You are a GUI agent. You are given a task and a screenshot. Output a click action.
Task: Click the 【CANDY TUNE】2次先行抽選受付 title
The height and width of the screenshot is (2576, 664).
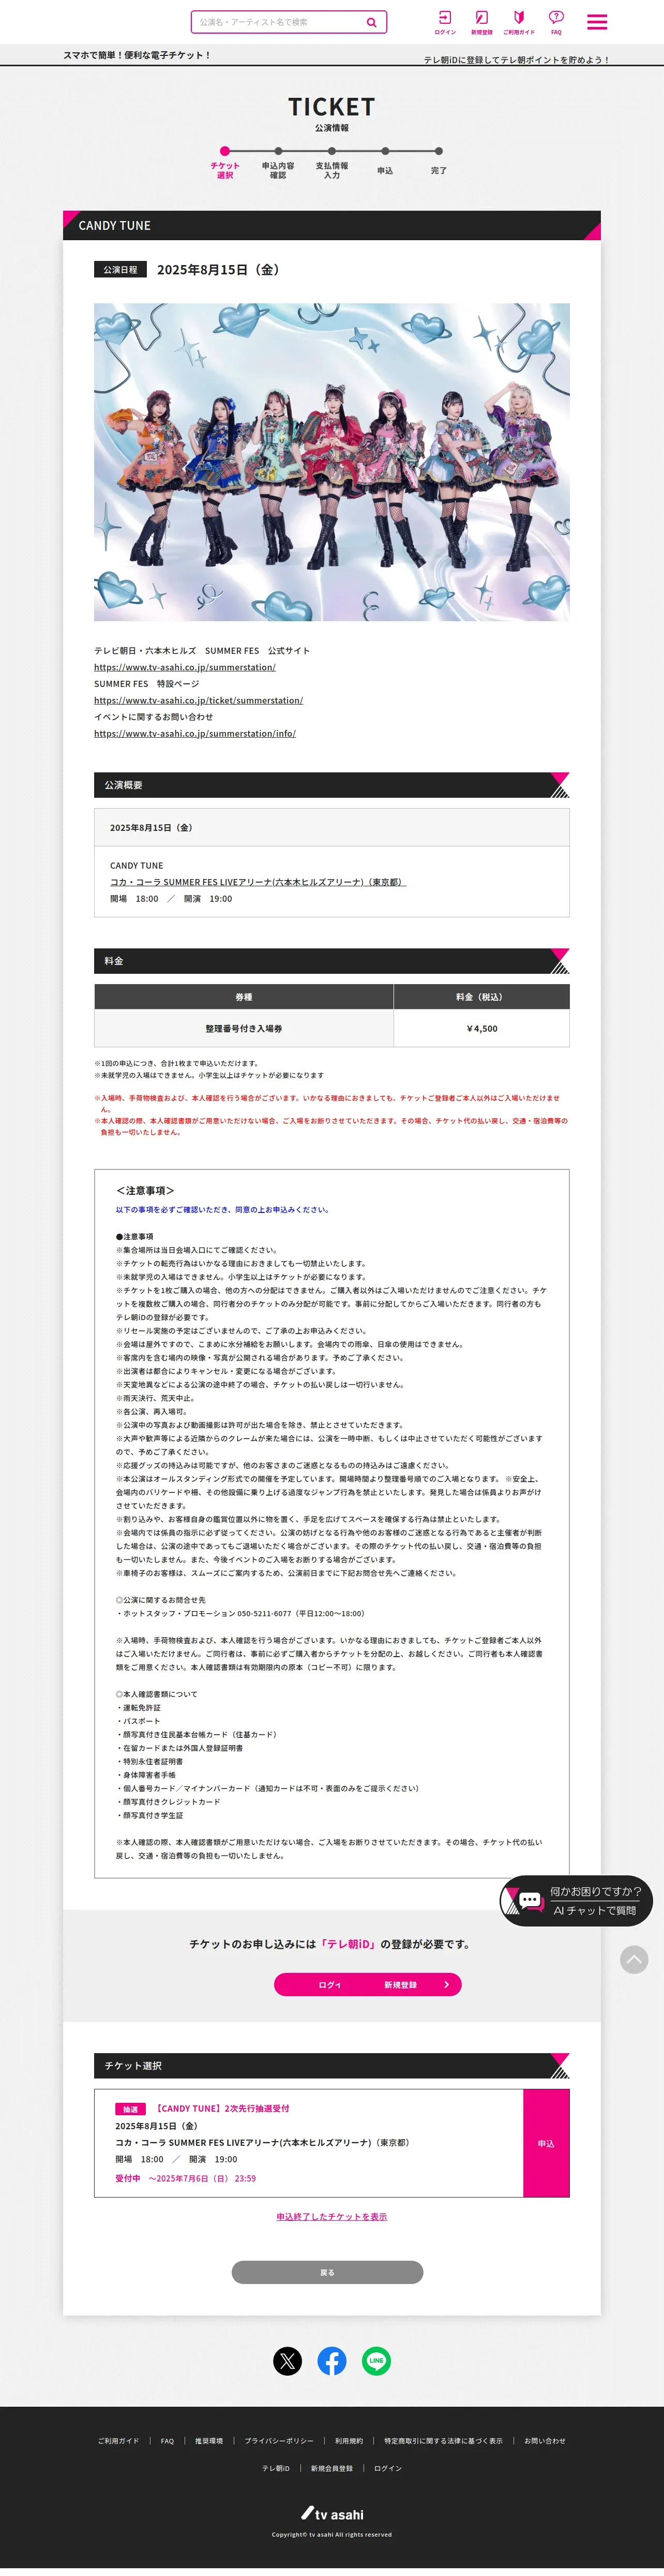pyautogui.click(x=222, y=2108)
